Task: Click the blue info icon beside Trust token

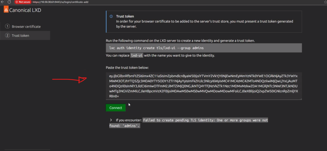Action: pos(111,16)
